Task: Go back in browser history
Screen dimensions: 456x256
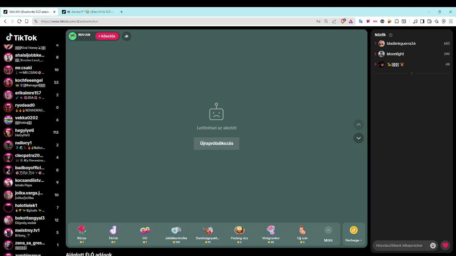Action: [x=5, y=21]
